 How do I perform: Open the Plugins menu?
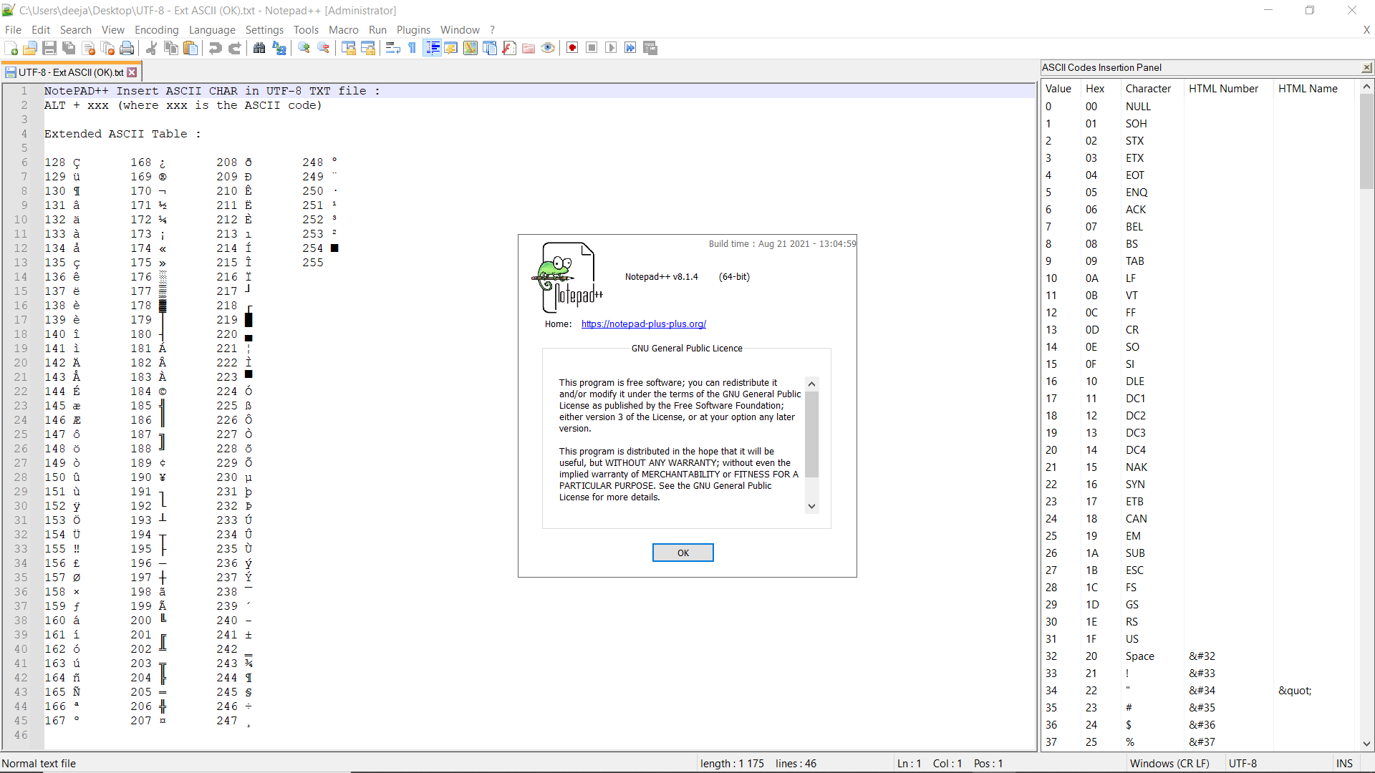413,29
